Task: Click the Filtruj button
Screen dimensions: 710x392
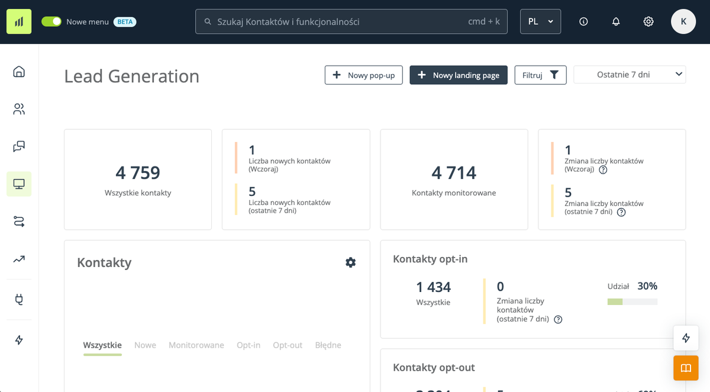Action: pyautogui.click(x=541, y=75)
